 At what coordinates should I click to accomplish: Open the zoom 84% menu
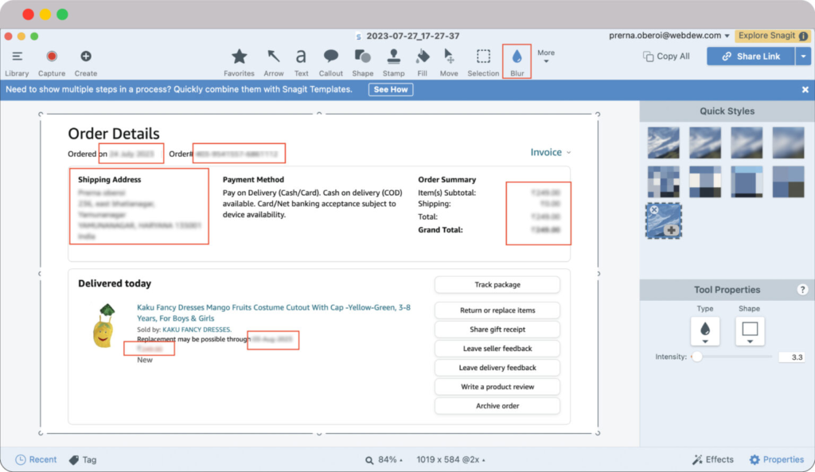pyautogui.click(x=384, y=460)
